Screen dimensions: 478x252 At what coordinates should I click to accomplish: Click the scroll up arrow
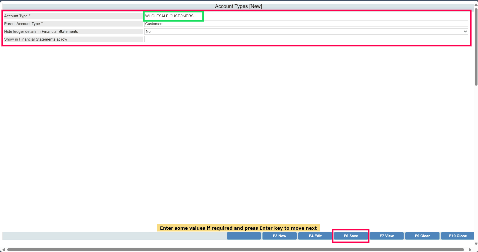click(476, 5)
